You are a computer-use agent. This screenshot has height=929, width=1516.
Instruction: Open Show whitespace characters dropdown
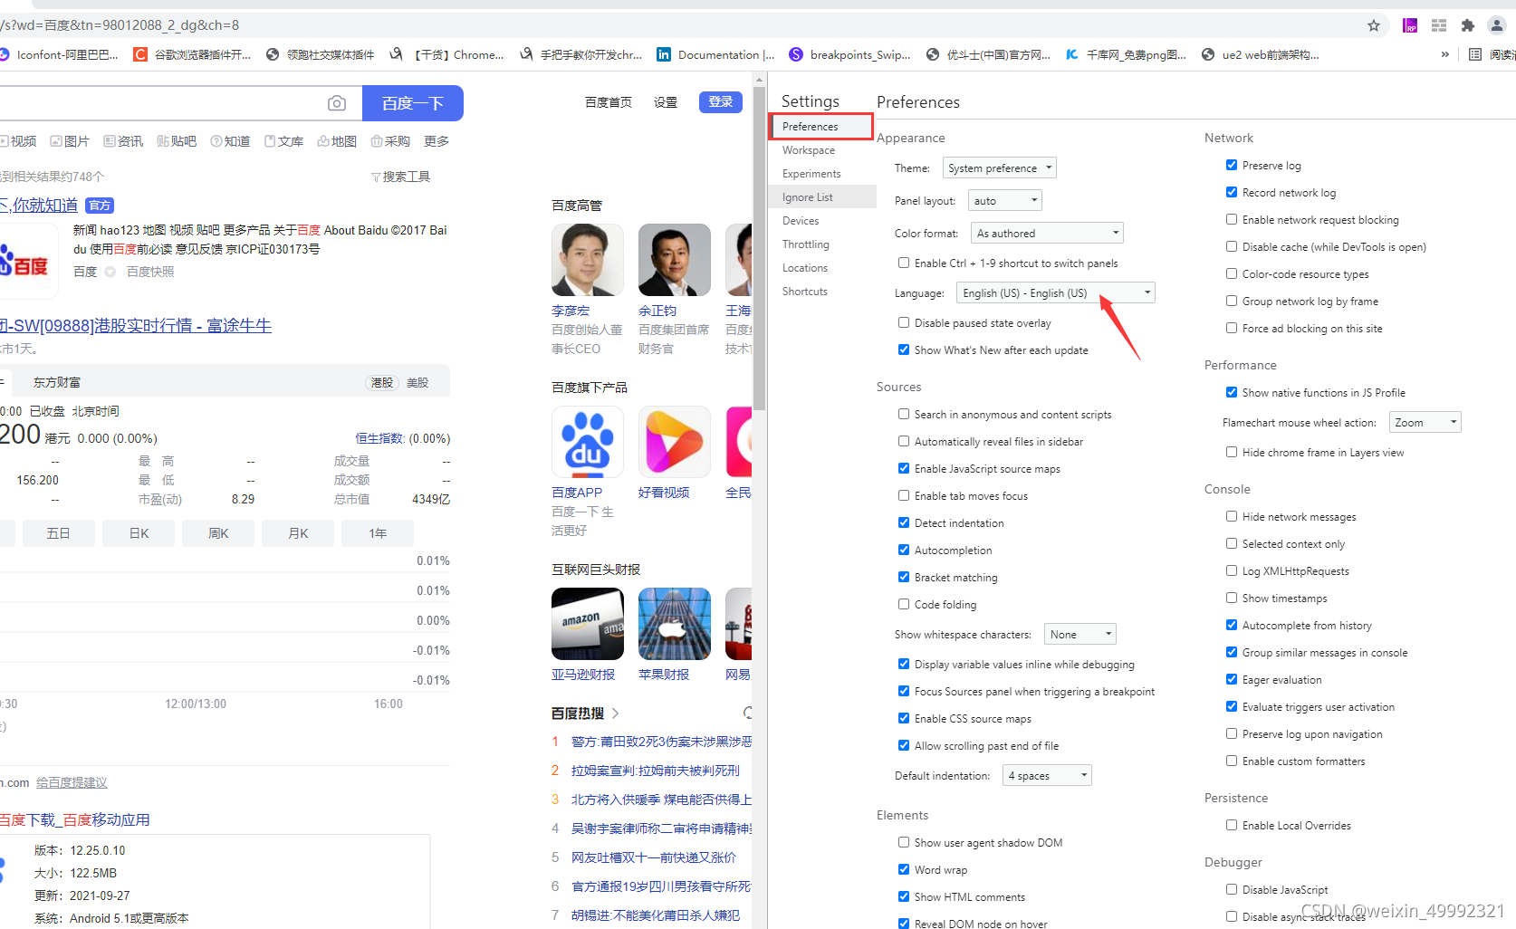[x=1080, y=634]
